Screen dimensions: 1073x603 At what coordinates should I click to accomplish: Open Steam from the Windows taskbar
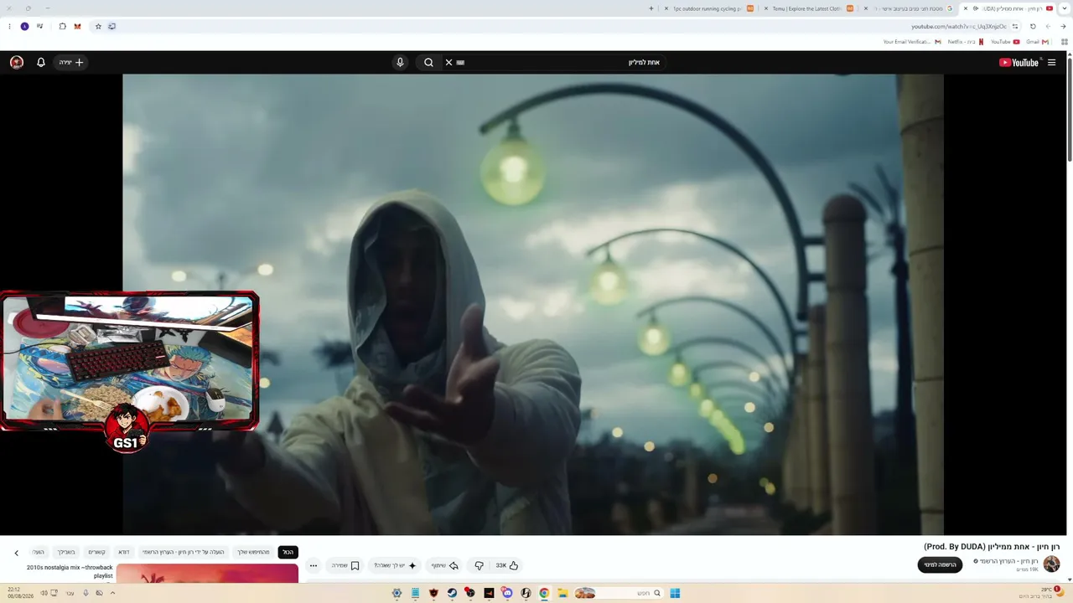[452, 593]
